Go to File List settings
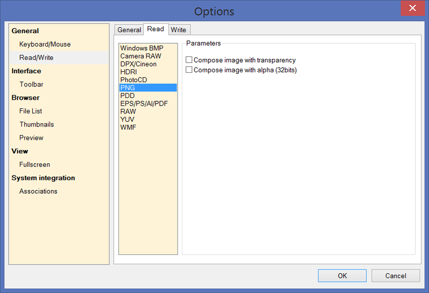The image size is (429, 293). coord(31,111)
